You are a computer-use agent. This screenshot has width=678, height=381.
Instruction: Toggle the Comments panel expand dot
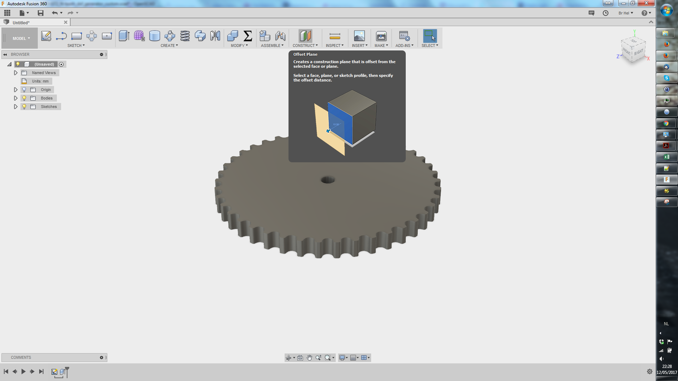click(101, 357)
